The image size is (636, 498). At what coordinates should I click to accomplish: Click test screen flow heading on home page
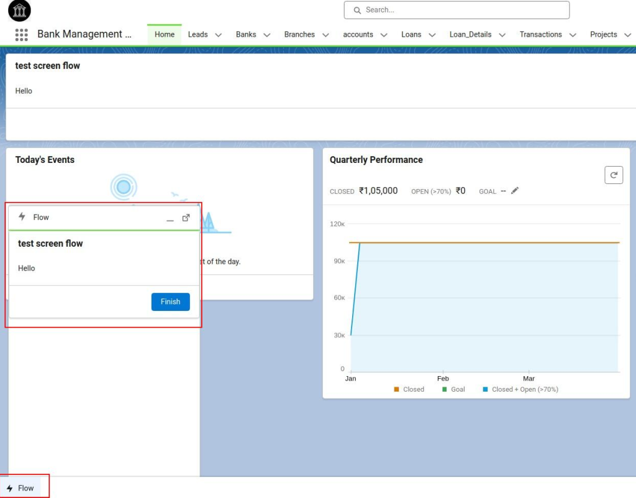click(47, 66)
